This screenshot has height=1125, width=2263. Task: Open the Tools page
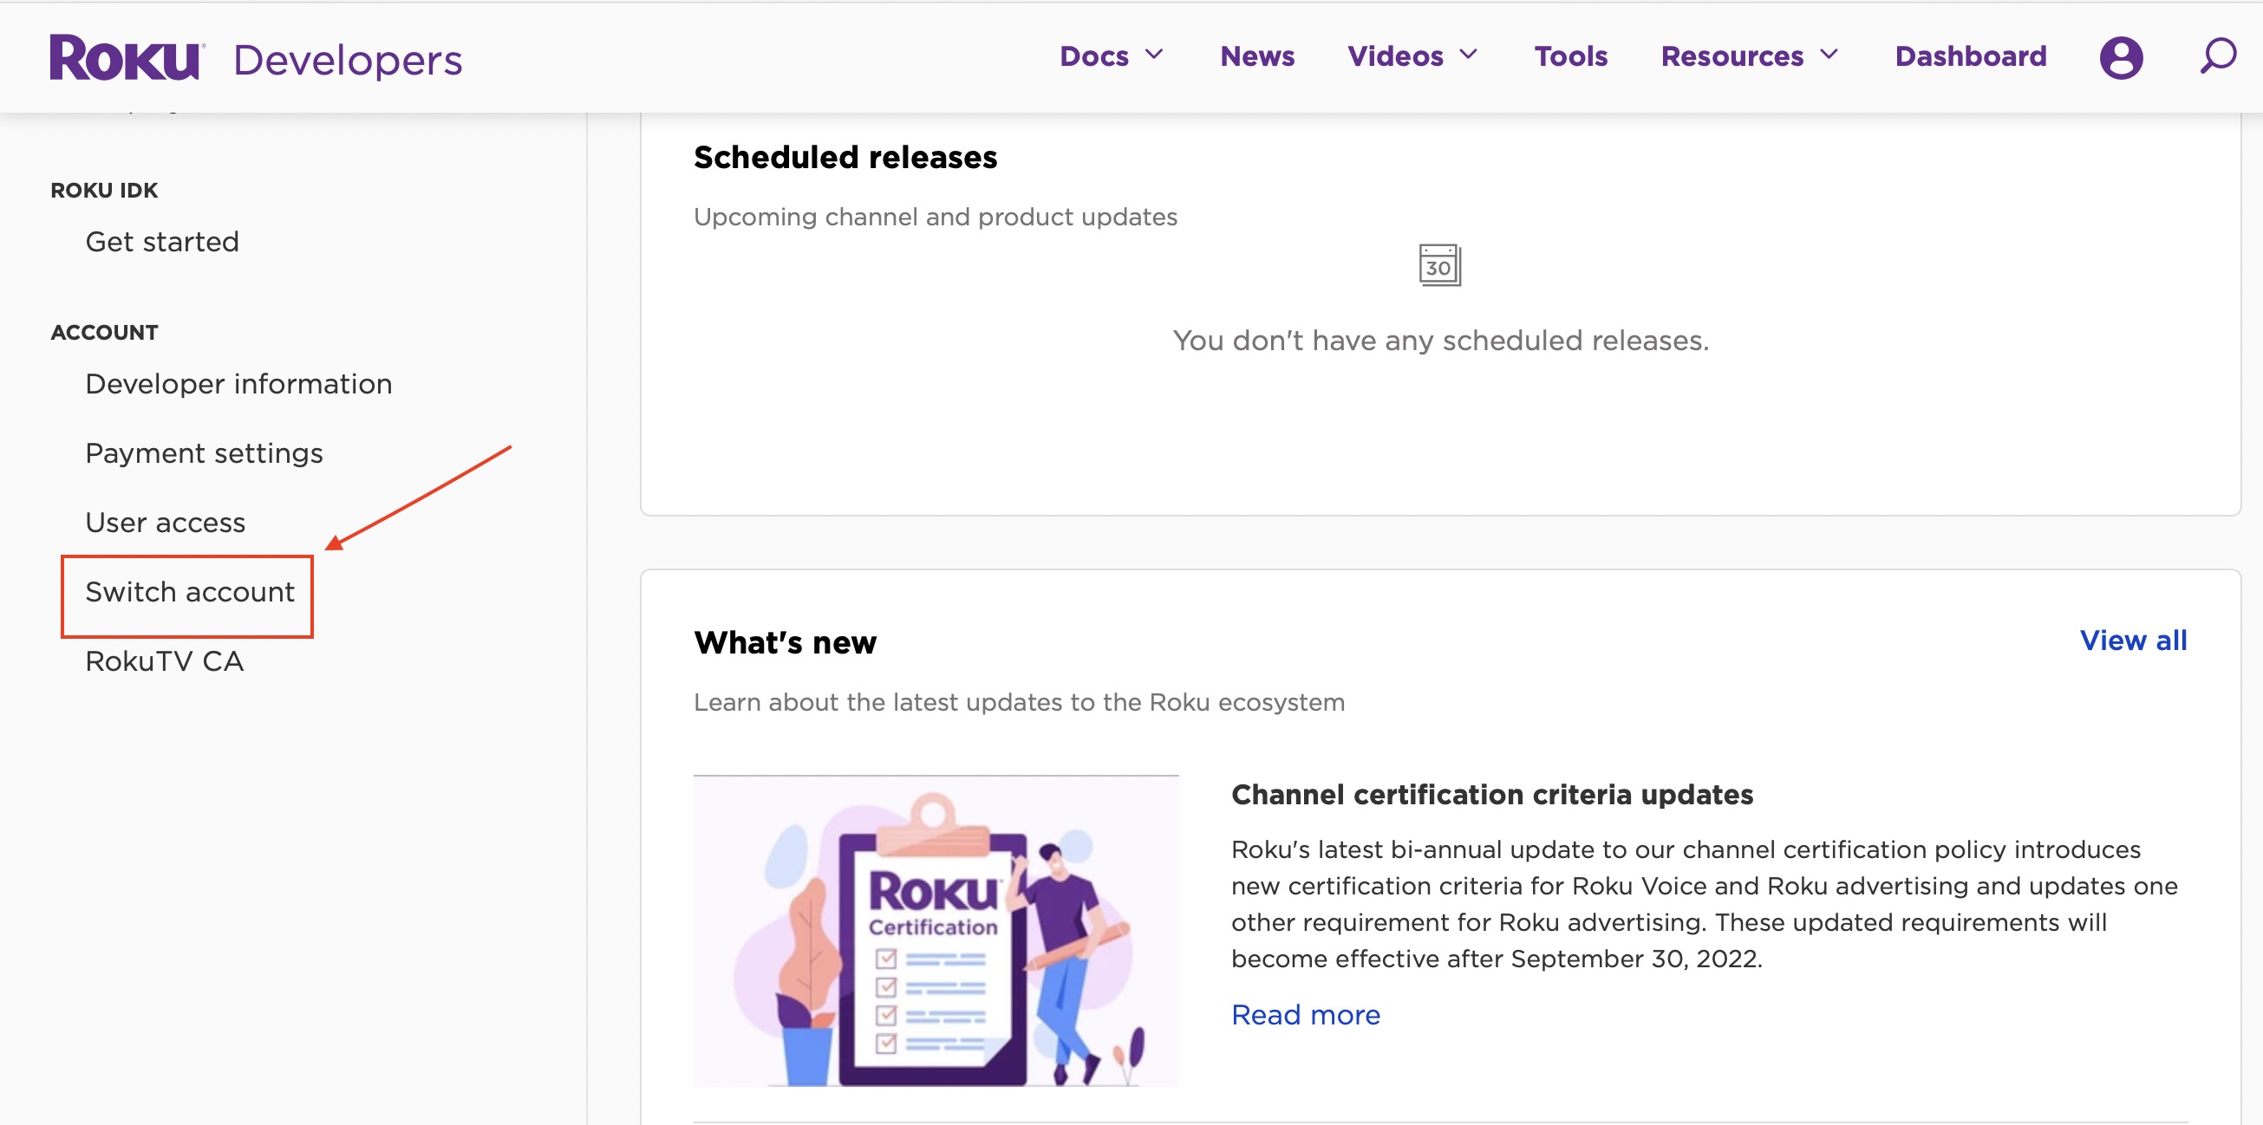point(1571,56)
